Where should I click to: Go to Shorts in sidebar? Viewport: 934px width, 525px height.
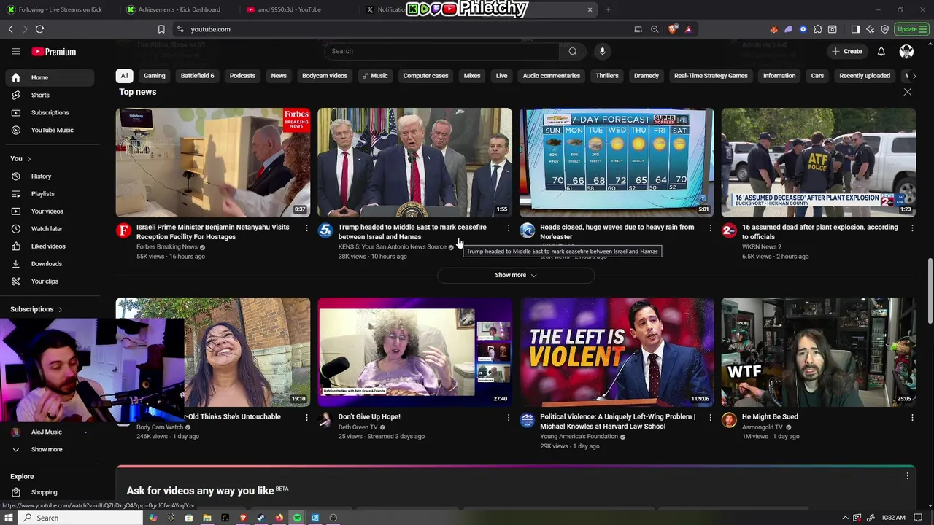click(x=50, y=95)
